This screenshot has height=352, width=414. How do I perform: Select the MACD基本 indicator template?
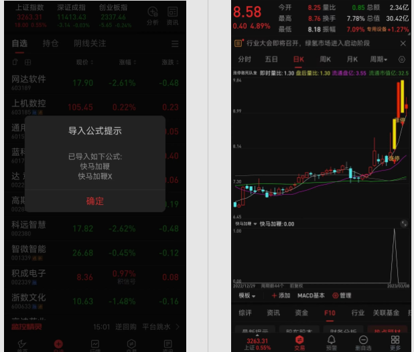[x=311, y=296]
